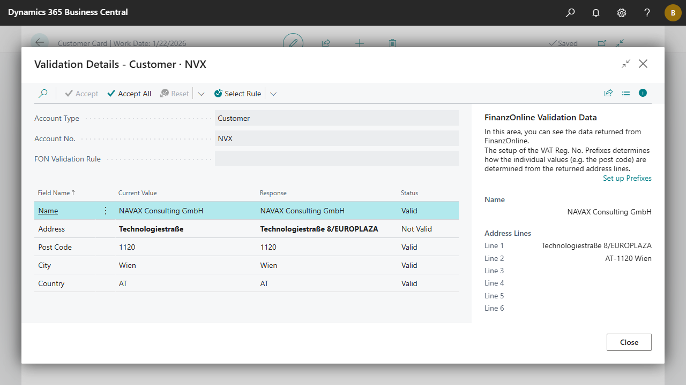Click Country row response AT

coord(264,283)
